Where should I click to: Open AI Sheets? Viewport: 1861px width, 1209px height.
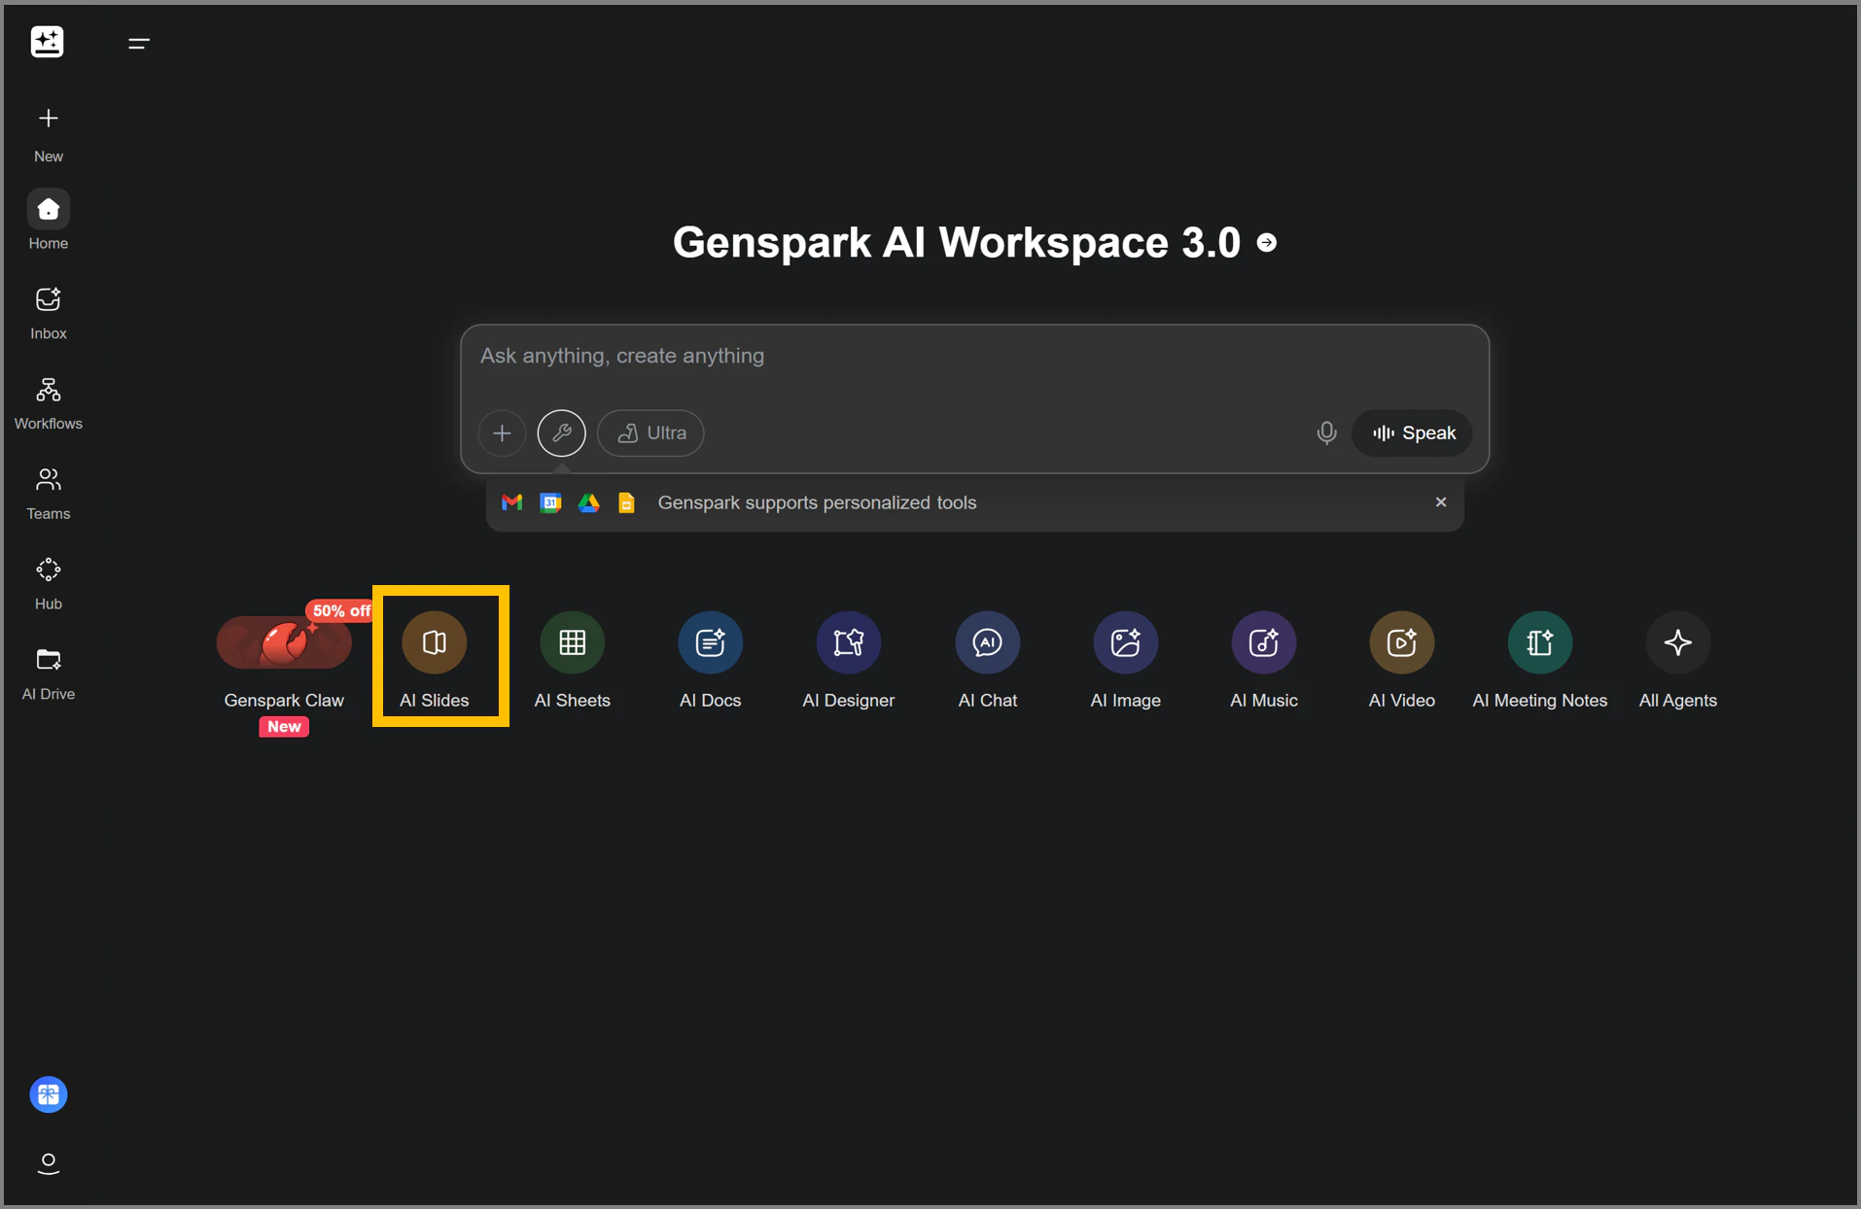(573, 662)
